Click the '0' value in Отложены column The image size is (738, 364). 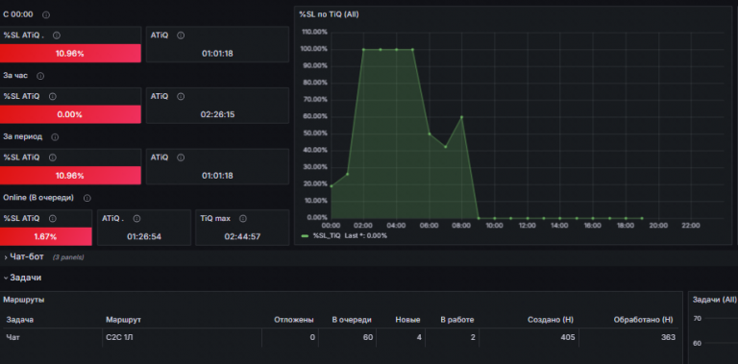click(313, 337)
